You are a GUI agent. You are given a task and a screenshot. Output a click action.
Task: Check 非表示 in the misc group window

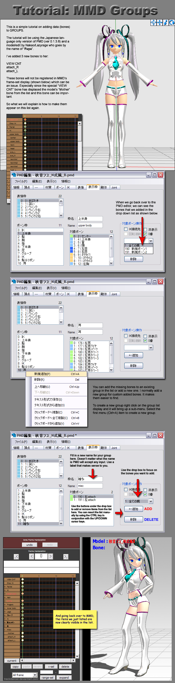coord(145,490)
